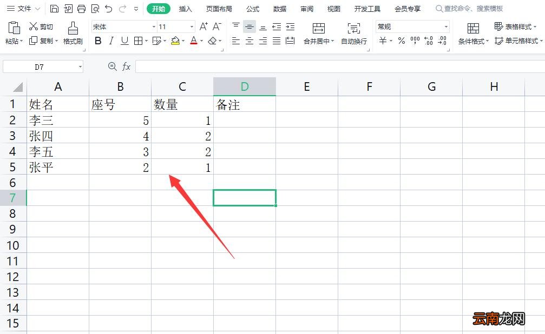This screenshot has height=334, width=545.
Task: Align text to vertical middle
Action: pos(249,26)
